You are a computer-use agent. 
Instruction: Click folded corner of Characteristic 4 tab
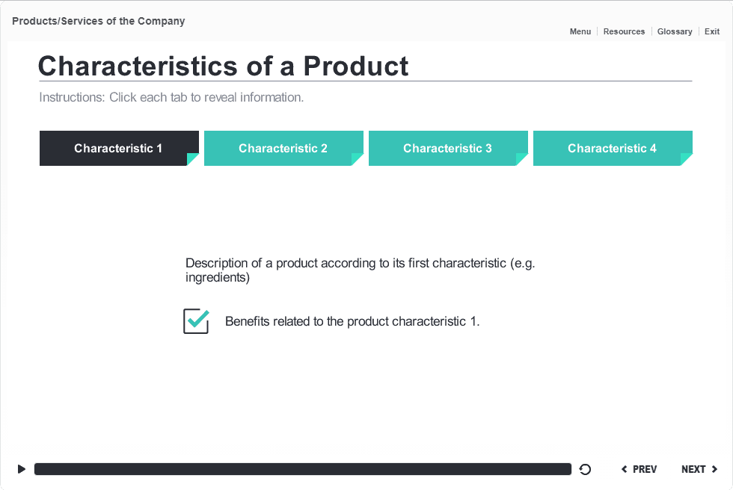click(x=687, y=159)
